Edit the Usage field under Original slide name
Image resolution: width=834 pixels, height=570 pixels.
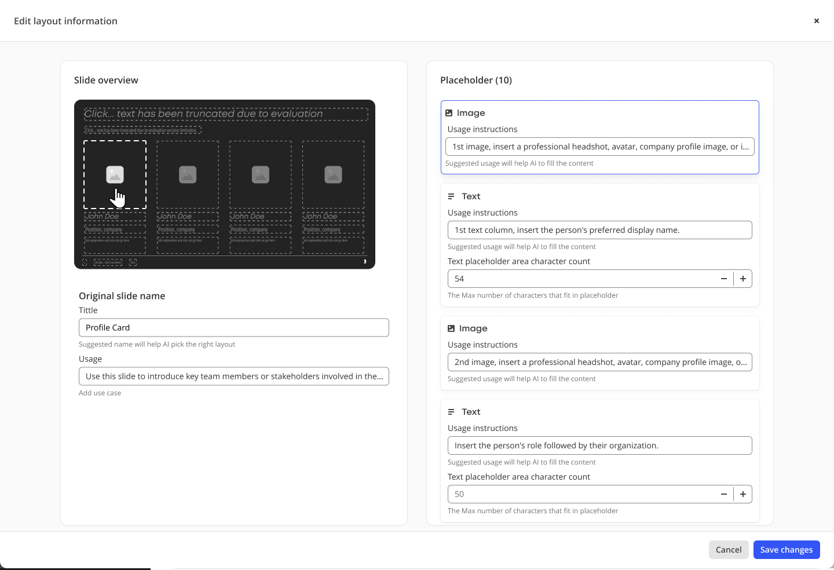click(234, 376)
